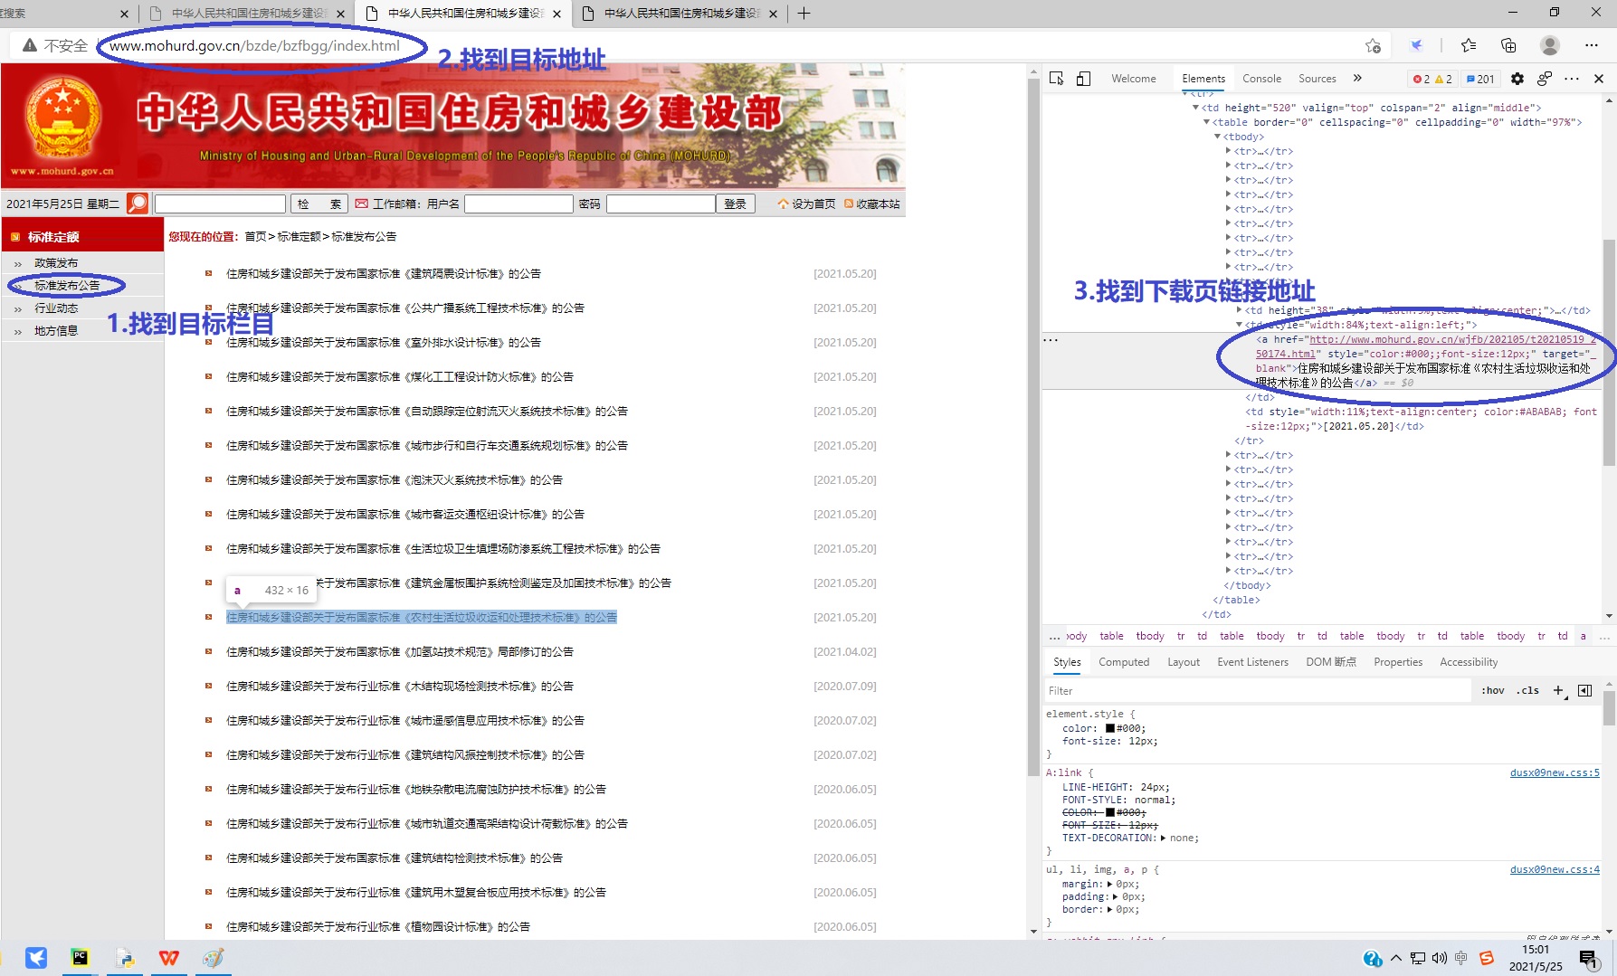The height and width of the screenshot is (976, 1617).
Task: Open the 行业动态 sidebar link
Action: coord(56,308)
